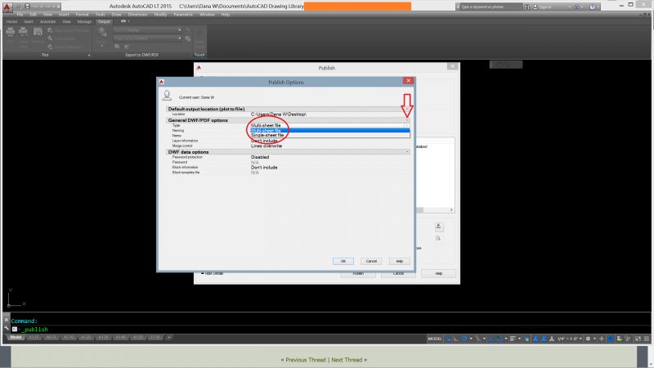Click the clean screen icon in the status bar
654x368 pixels.
click(638, 339)
